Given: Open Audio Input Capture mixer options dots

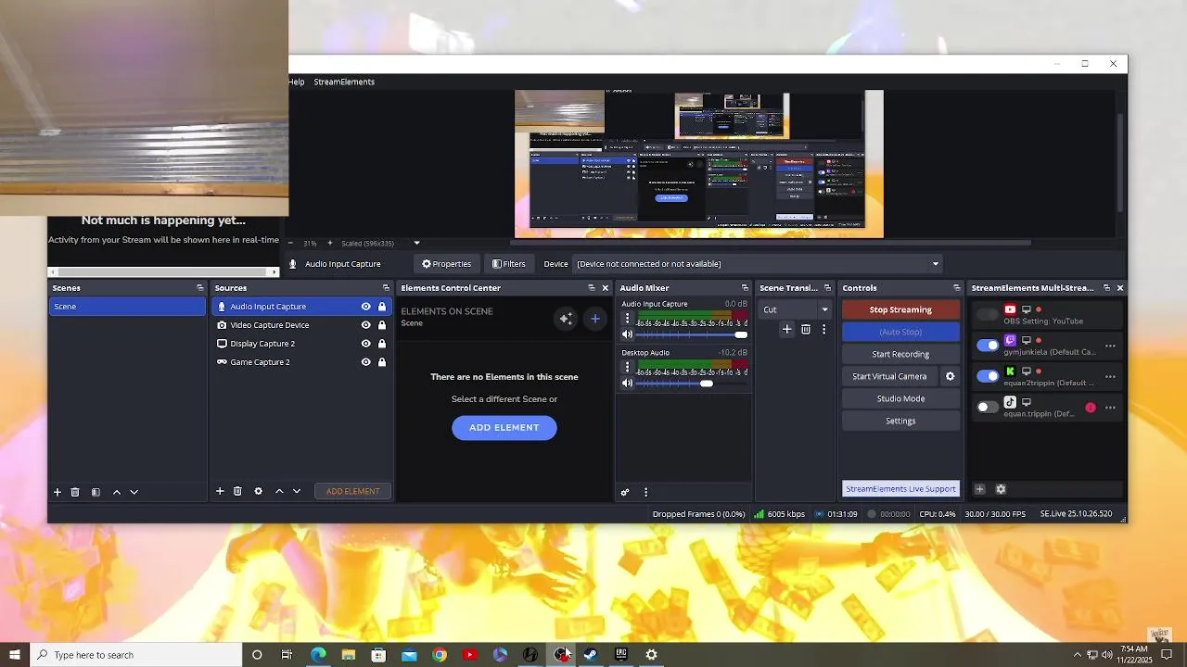Looking at the screenshot, I should 627,319.
